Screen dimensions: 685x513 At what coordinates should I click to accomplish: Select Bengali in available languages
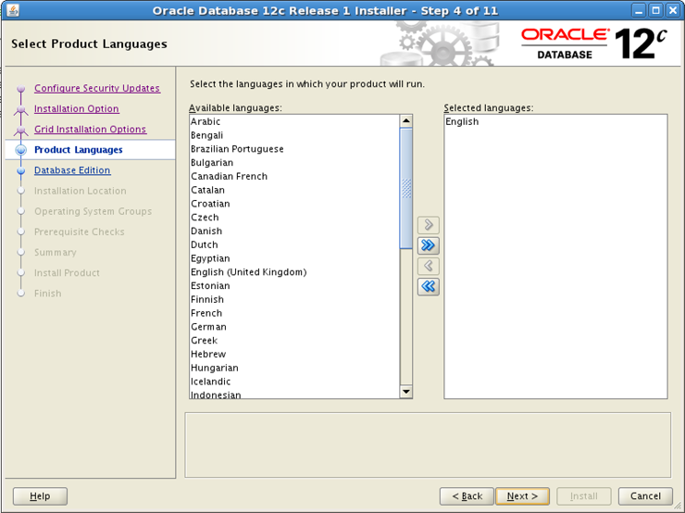tap(294, 135)
